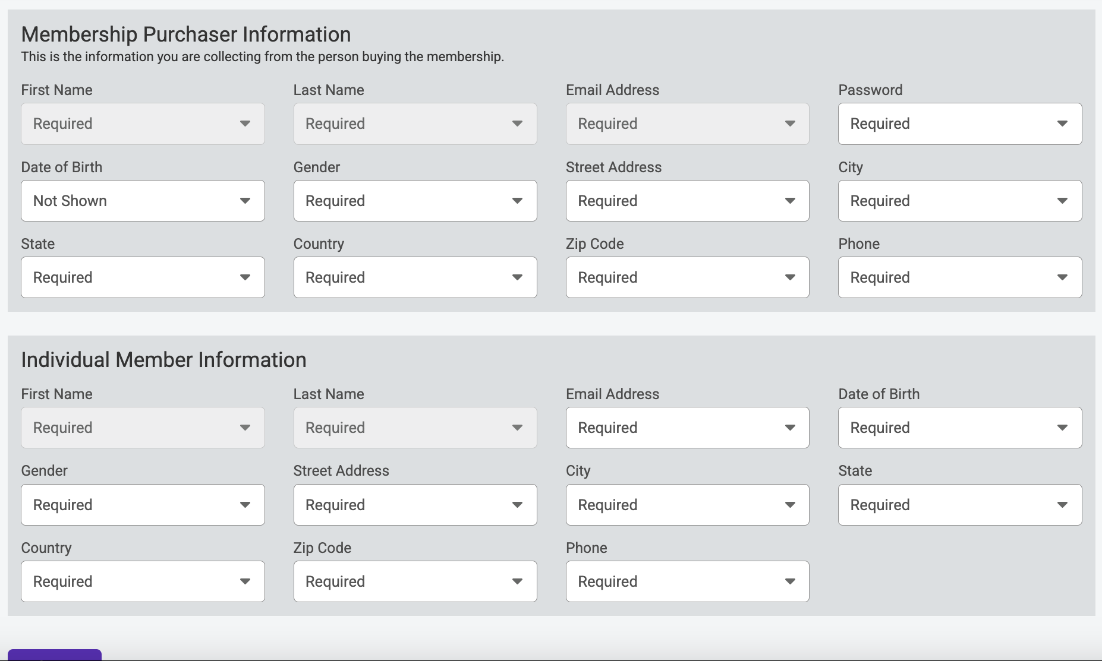This screenshot has width=1102, height=661.
Task: Click the purchaser section description text
Action: tap(263, 57)
